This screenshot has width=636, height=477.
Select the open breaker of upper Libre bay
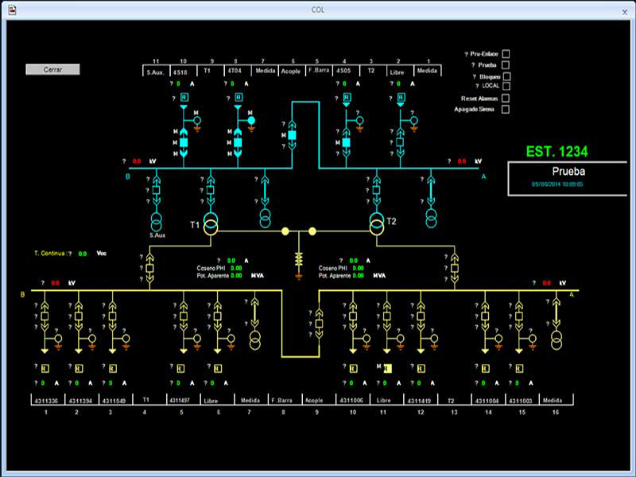point(400,142)
